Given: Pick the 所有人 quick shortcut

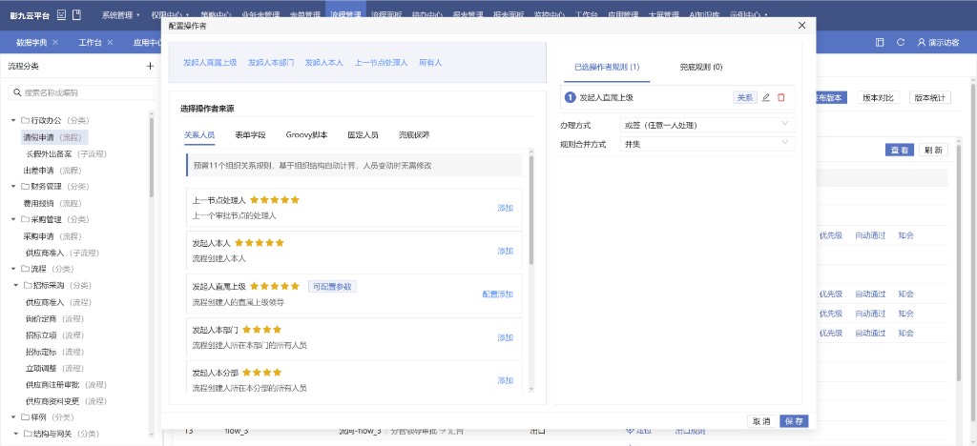Looking at the screenshot, I should click(x=430, y=63).
